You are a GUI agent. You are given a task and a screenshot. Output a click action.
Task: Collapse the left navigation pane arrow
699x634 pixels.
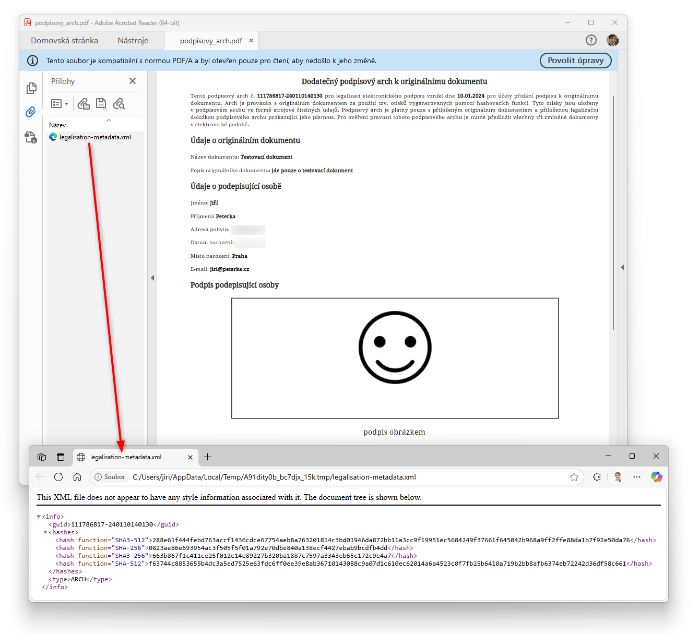click(152, 278)
